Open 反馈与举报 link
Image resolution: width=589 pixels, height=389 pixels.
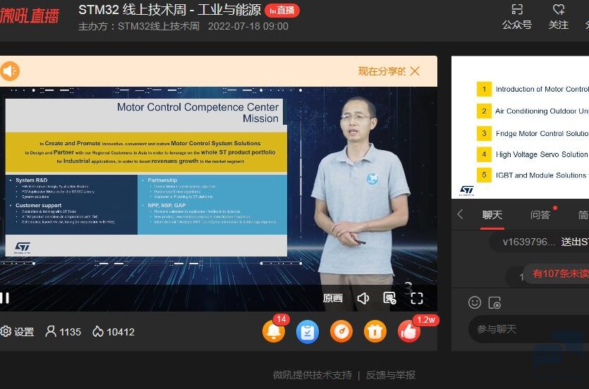[391, 375]
